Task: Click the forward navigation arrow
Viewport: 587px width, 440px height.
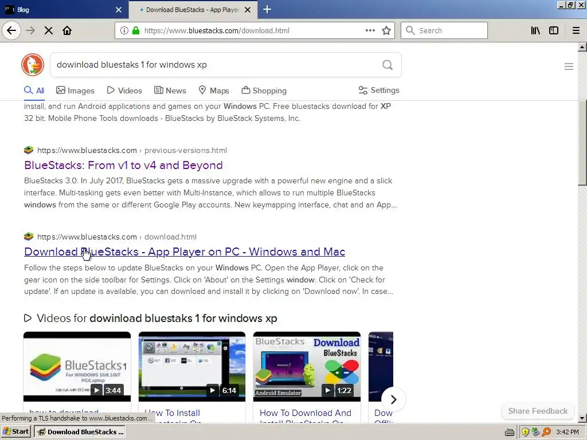Action: pos(30,30)
